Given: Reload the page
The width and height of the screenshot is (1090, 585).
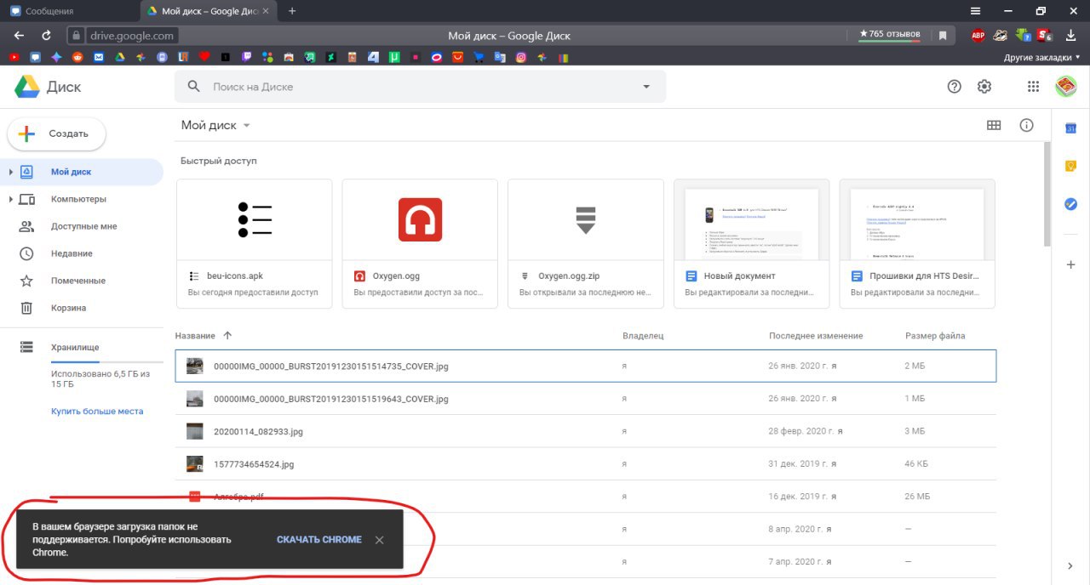Looking at the screenshot, I should pyautogui.click(x=46, y=36).
